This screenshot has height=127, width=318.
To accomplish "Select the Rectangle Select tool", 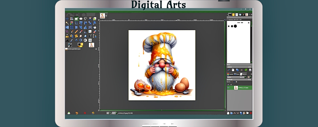I will pyautogui.click(x=76, y=19).
